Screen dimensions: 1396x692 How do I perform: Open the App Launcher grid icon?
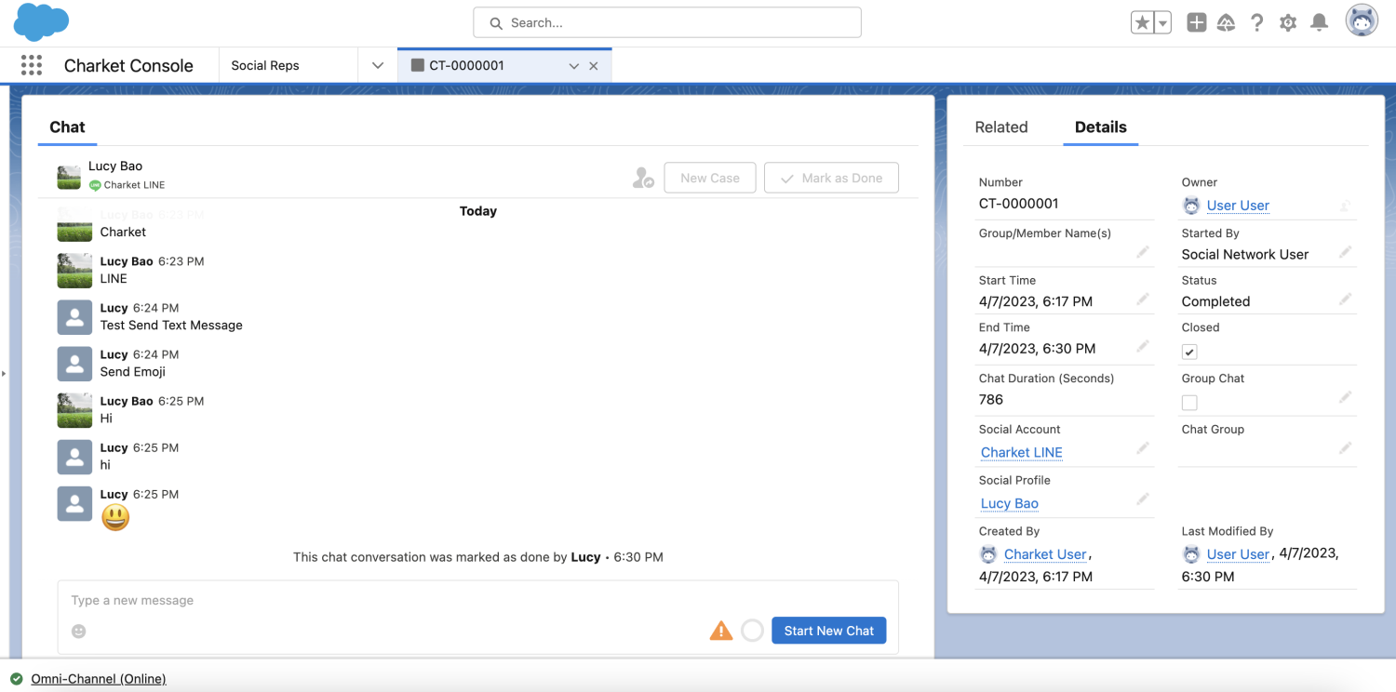coord(31,65)
